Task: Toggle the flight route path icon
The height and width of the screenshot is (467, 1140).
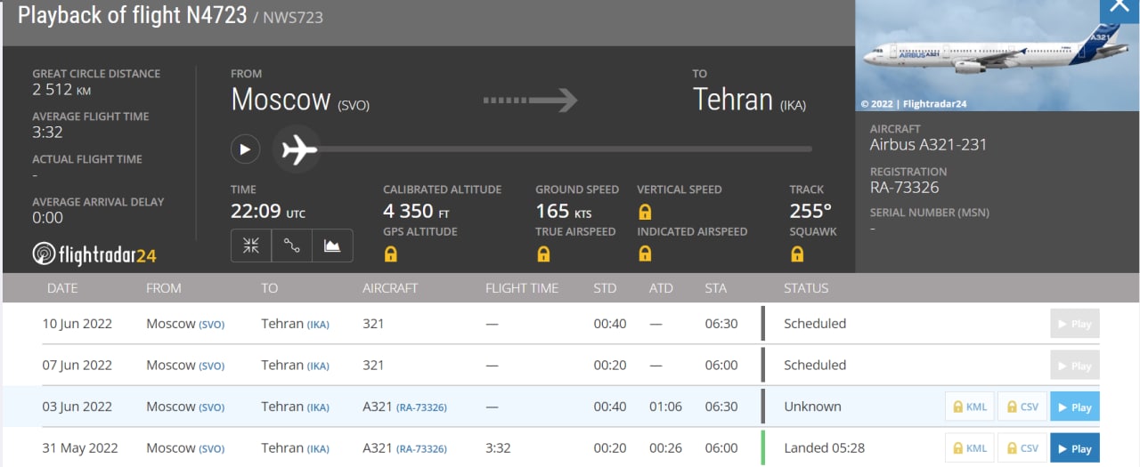Action: 291,246
